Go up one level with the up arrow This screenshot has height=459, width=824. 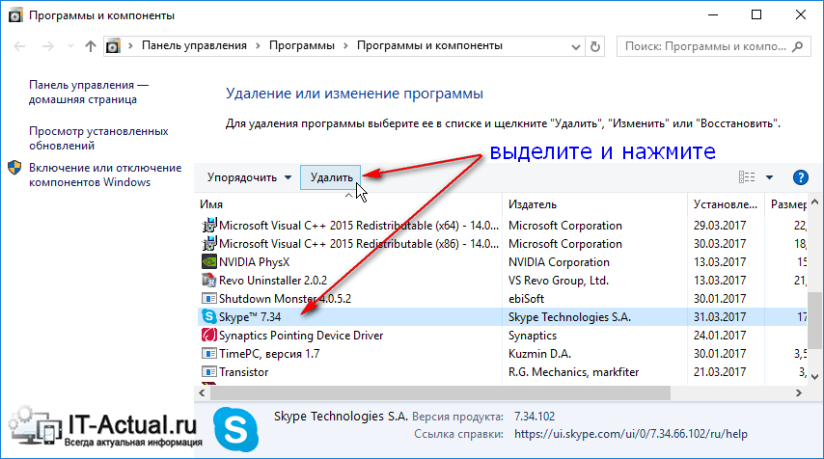click(90, 45)
